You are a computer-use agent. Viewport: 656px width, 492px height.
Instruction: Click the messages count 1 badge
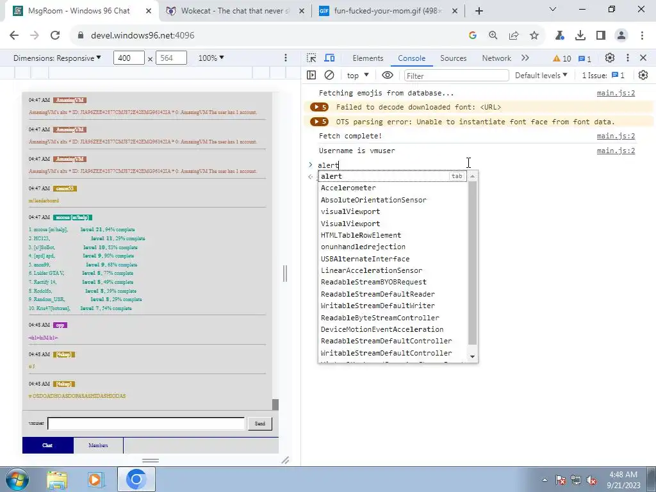pyautogui.click(x=585, y=58)
